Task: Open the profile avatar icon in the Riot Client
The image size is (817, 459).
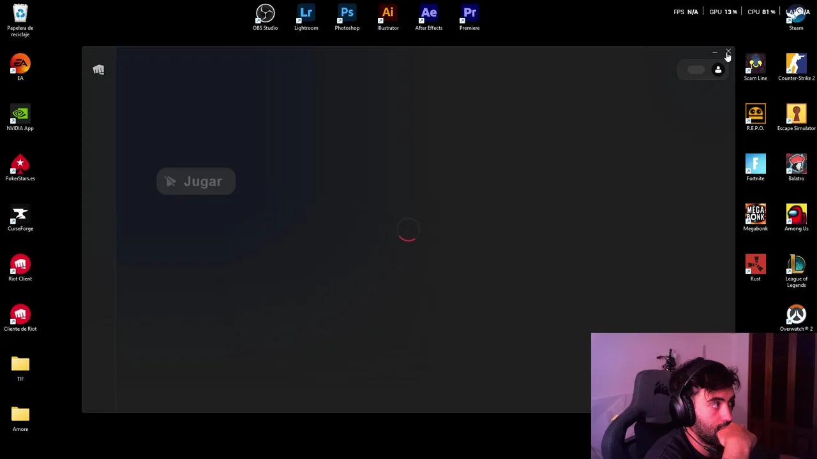Action: 718,70
